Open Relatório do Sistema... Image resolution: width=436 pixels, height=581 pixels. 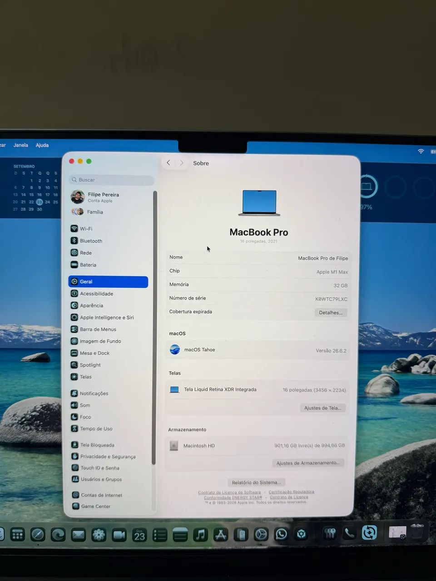click(x=256, y=482)
